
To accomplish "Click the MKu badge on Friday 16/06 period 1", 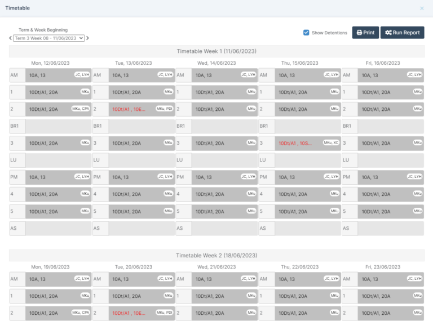I will coord(417,92).
